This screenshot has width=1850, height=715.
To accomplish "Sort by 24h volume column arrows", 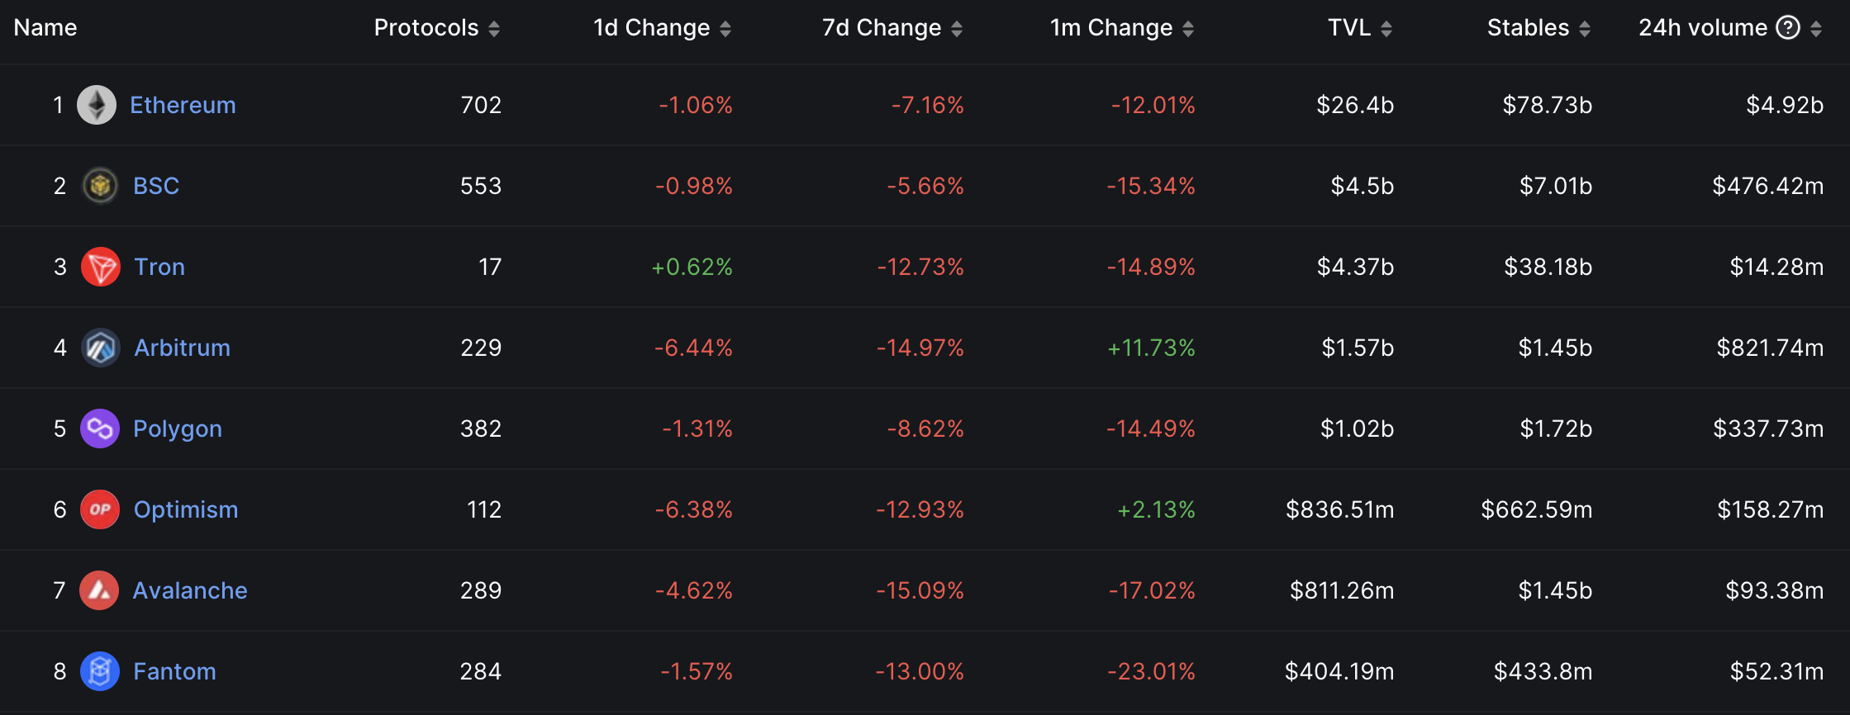I will tap(1816, 29).
